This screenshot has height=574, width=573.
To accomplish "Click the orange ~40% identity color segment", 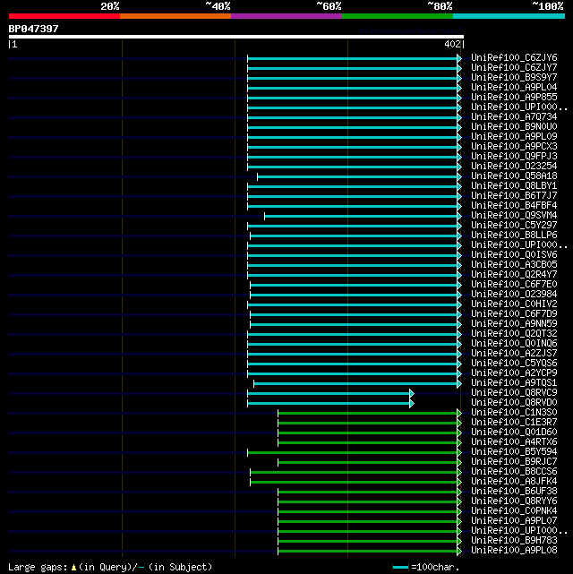I will pos(175,16).
